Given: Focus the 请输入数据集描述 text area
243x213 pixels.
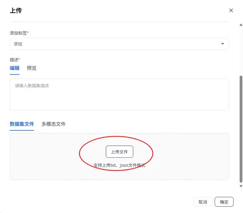Looking at the screenshot, I should pos(119,94).
